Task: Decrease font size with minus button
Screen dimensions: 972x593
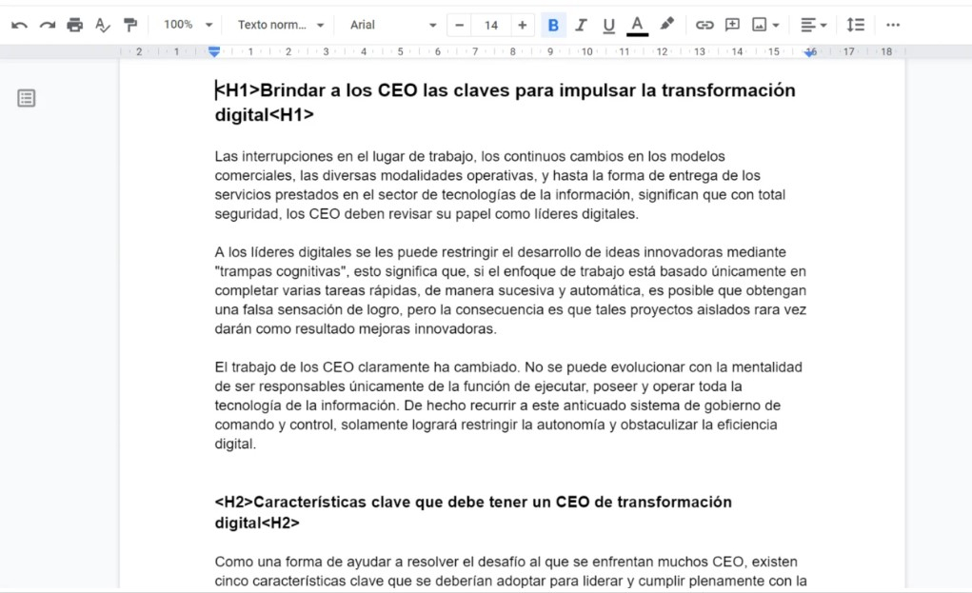Action: [460, 25]
